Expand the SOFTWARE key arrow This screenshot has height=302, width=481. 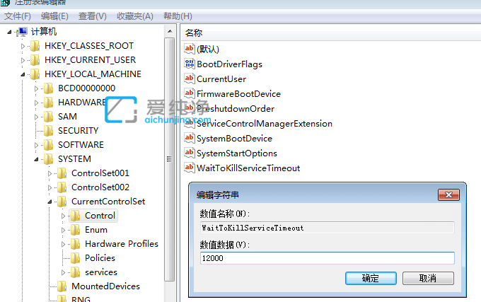[37, 145]
